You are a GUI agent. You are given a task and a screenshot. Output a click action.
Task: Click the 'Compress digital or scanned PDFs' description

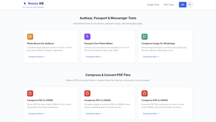pyautogui.click(x=107, y=106)
